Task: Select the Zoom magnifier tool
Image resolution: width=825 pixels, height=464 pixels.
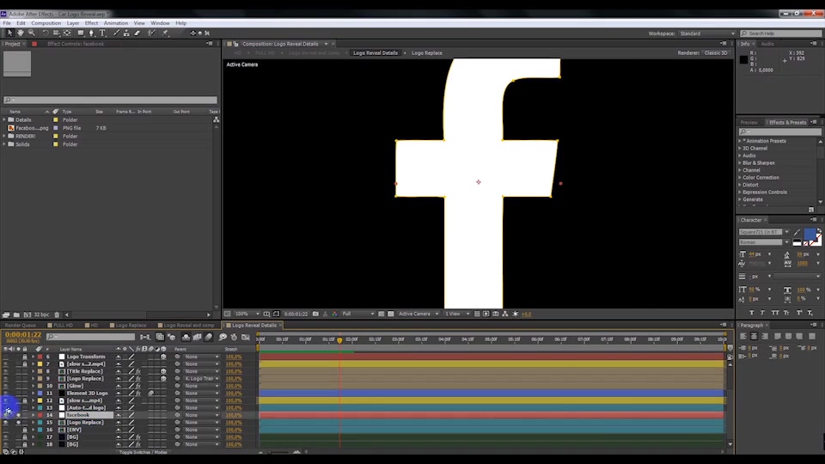Action: pyautogui.click(x=32, y=34)
